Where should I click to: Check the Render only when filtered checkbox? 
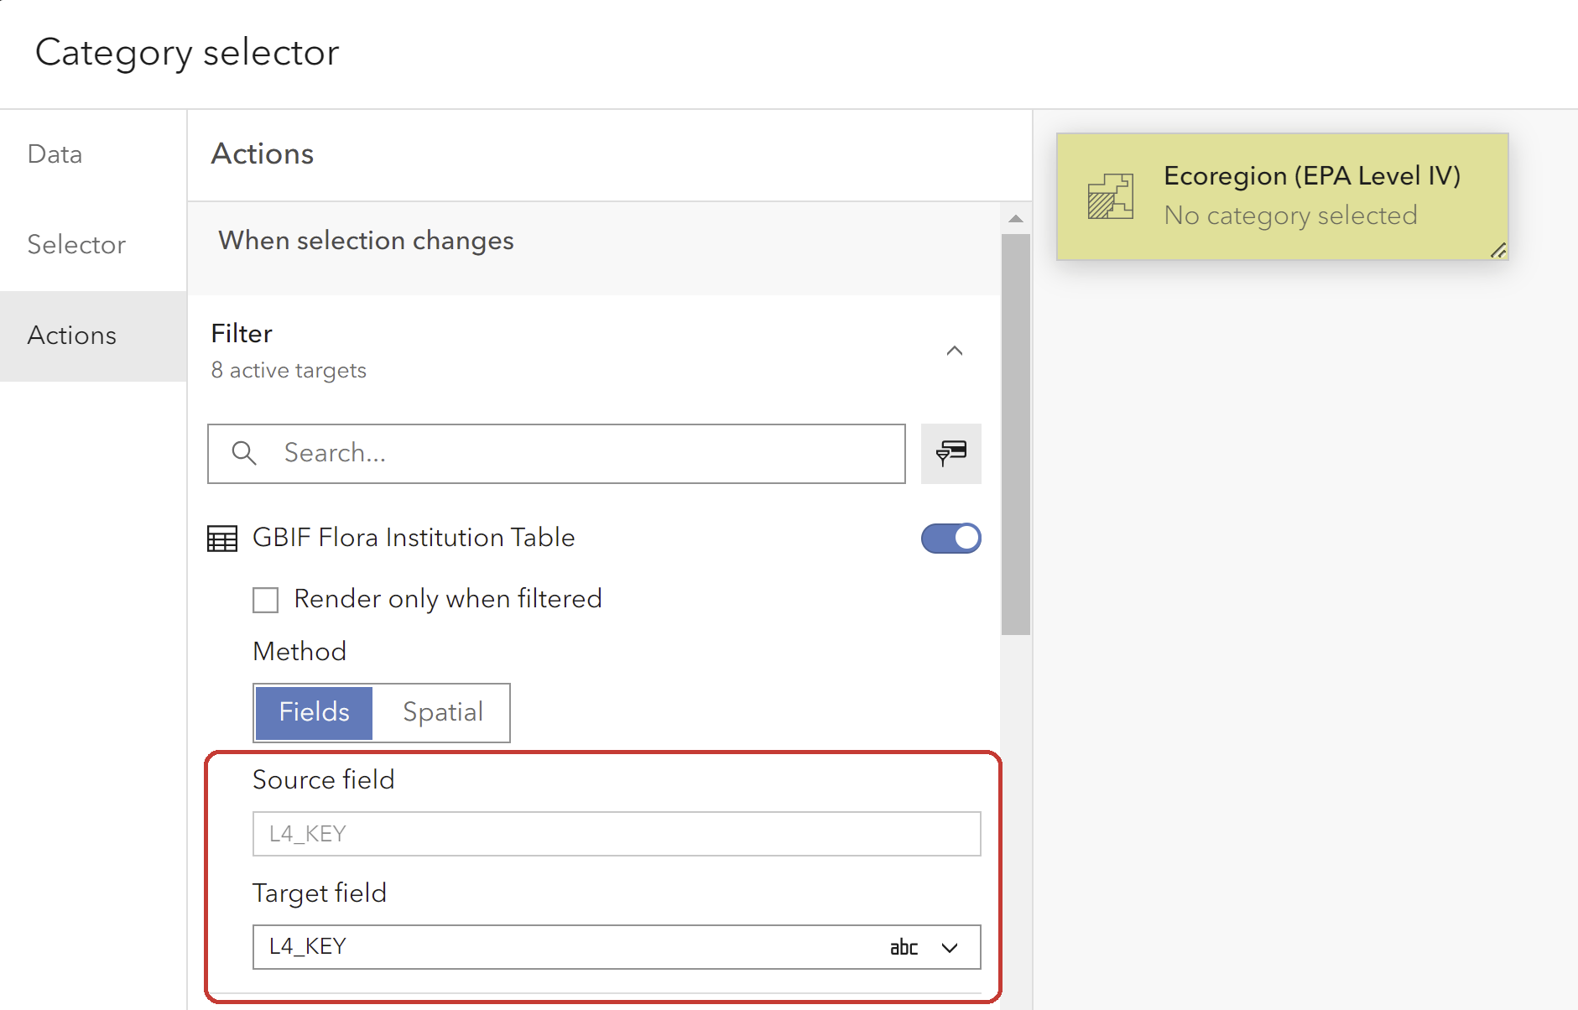[265, 599]
